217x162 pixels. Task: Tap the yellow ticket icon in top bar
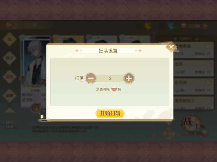147,26
